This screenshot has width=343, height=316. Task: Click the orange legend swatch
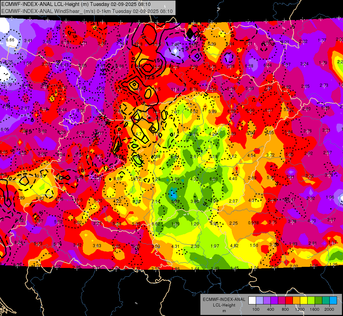296,301
